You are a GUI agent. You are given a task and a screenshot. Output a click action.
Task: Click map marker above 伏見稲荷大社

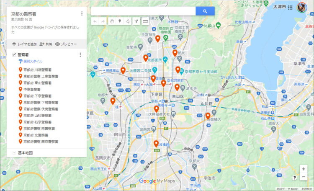pos(157,109)
